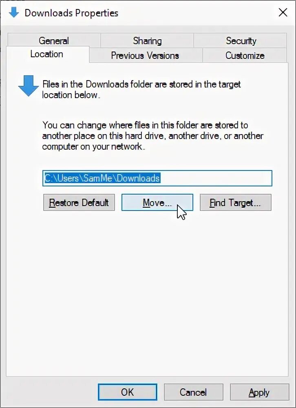296x408 pixels.
Task: Click the Restore Default button
Action: click(x=79, y=202)
